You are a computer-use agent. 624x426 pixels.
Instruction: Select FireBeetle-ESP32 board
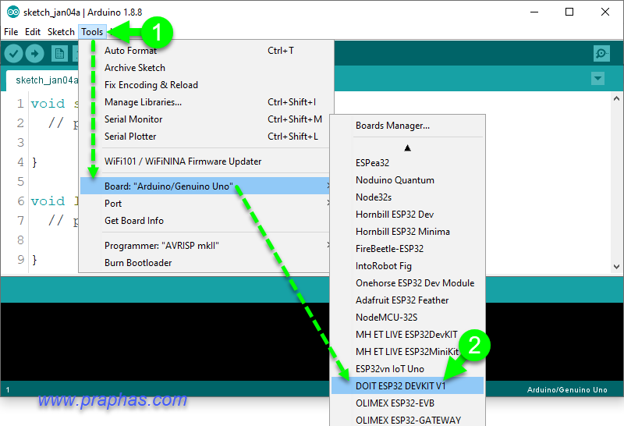(407, 248)
